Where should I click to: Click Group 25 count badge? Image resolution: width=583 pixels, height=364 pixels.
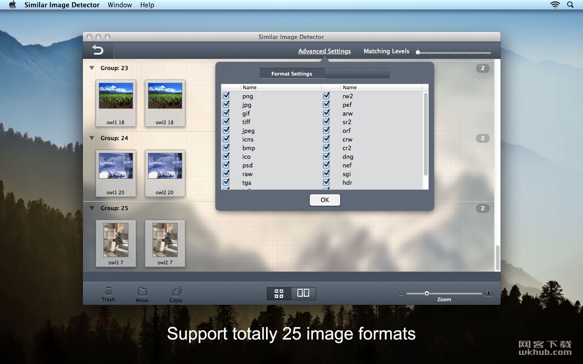tap(483, 208)
